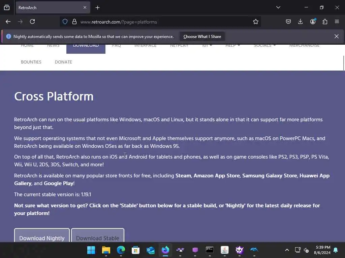This screenshot has width=345, height=258.
Task: Open Microsoft Store from taskbar
Action: (135, 250)
